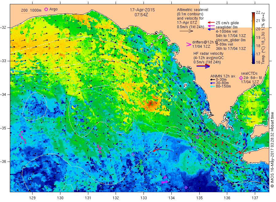Click the time label 07:54Z
Image resolution: width=276 pixels, height=202 pixels.
click(x=141, y=15)
